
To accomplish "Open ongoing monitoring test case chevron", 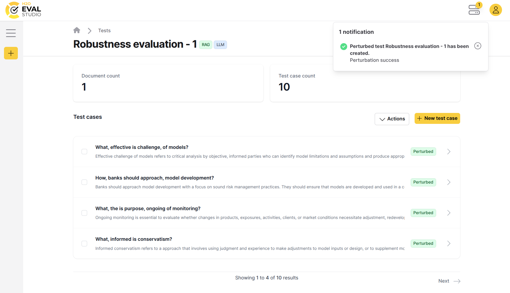I will click(x=449, y=213).
